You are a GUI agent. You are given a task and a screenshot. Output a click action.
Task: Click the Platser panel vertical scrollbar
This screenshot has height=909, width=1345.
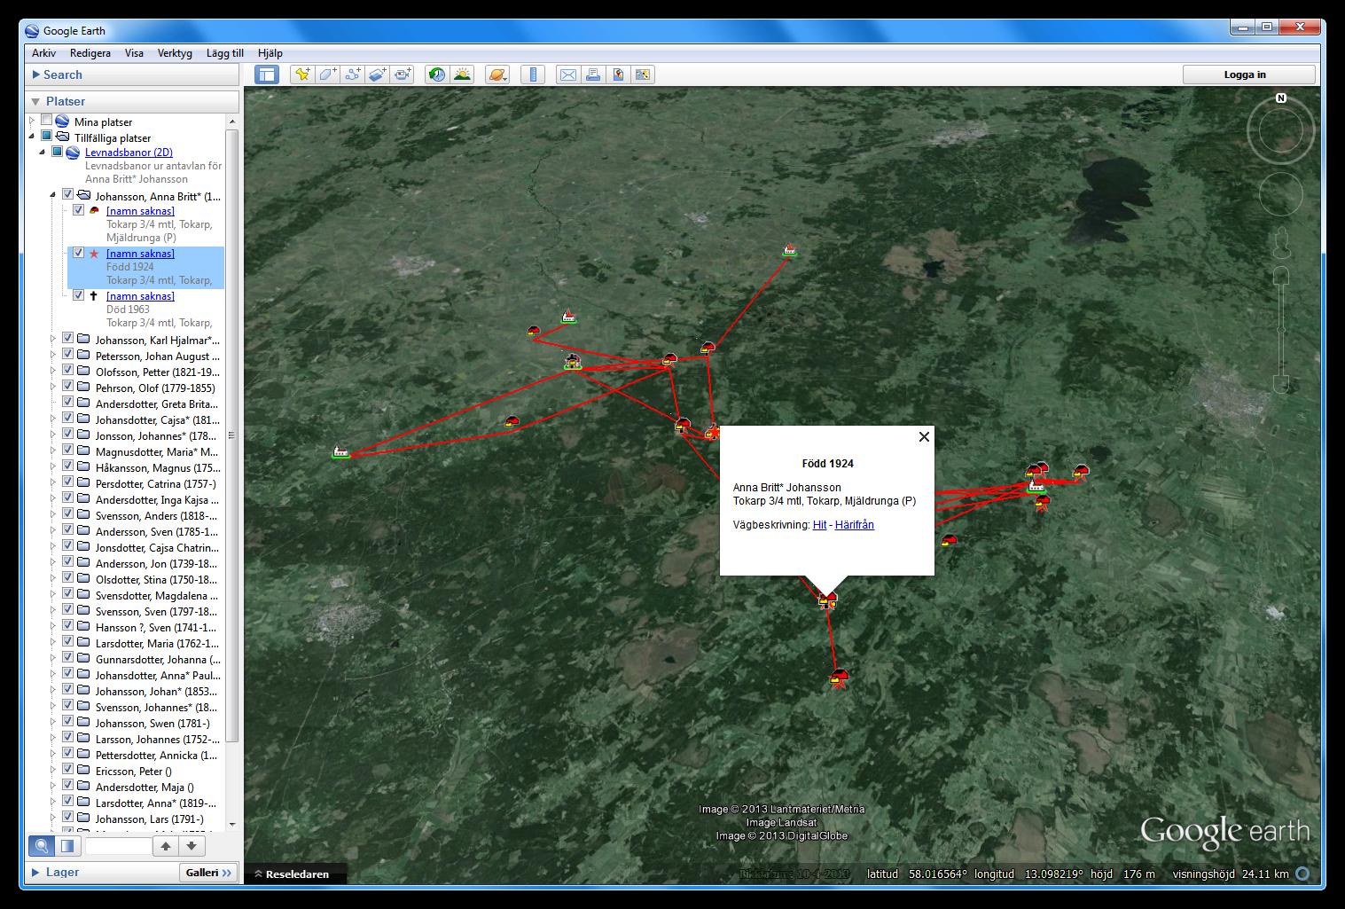coord(232,435)
